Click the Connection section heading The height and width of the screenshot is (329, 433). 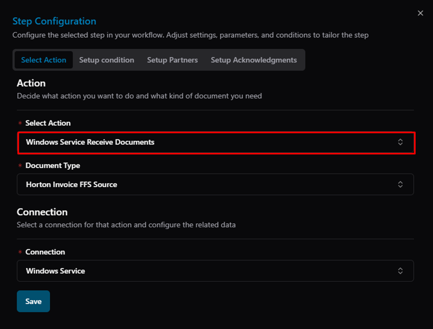[42, 212]
